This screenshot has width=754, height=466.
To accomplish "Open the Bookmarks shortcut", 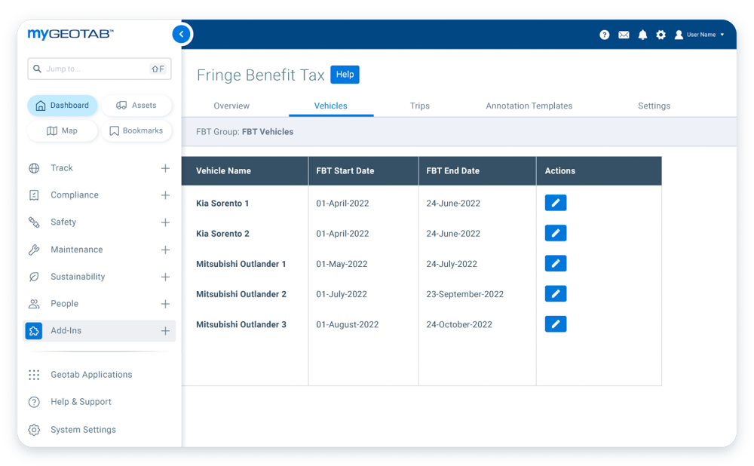I will [136, 130].
